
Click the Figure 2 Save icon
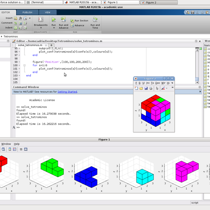pos(146,89)
